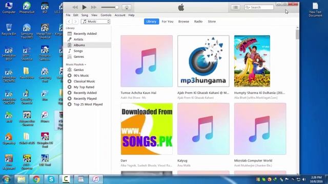Open the Windows Start button
Viewport: 328px width, 184px height.
tap(6, 179)
